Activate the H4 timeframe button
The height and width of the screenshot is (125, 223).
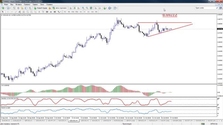84,12
